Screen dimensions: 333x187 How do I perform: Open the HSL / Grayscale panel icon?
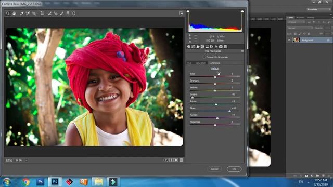[x=202, y=46]
